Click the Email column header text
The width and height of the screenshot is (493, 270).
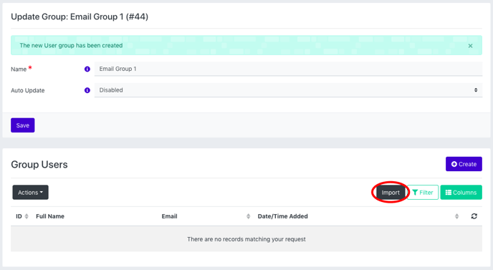pos(169,216)
